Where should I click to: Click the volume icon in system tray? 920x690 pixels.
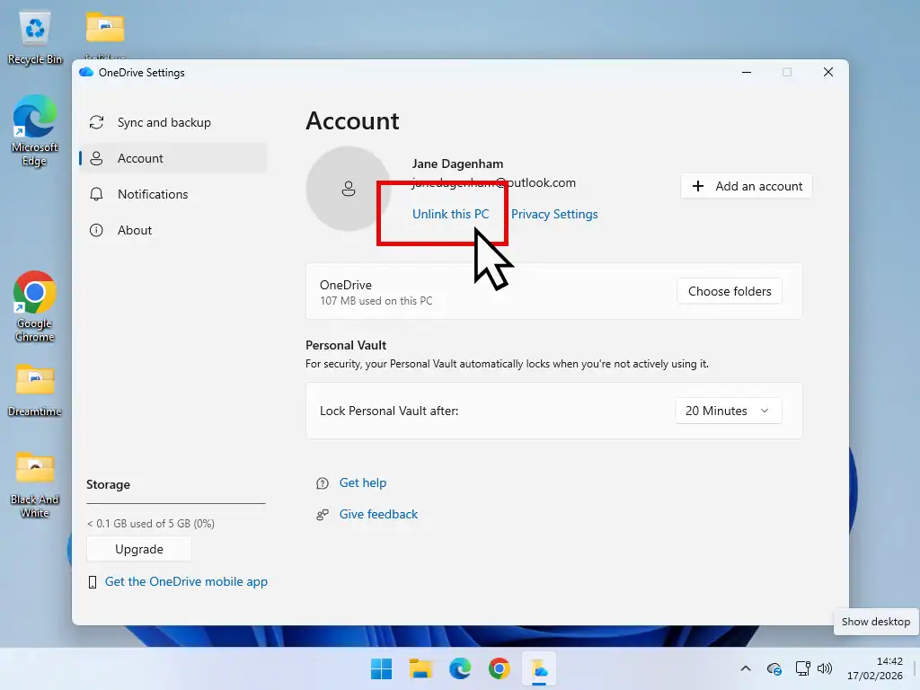(x=825, y=668)
